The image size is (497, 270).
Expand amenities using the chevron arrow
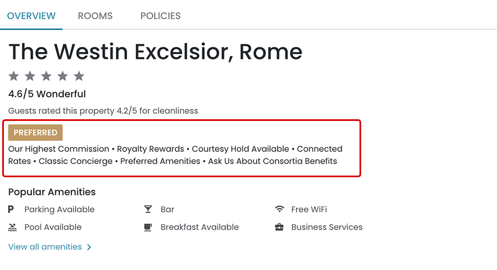89,247
